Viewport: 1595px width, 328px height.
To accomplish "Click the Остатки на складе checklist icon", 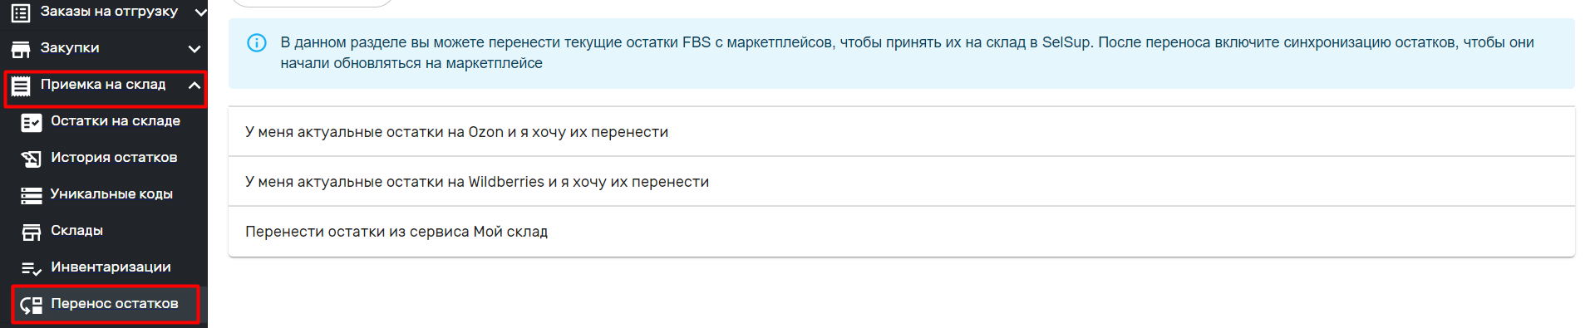I will [31, 123].
